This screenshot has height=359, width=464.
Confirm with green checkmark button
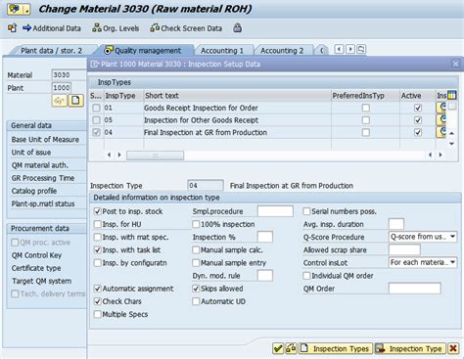coord(278,348)
